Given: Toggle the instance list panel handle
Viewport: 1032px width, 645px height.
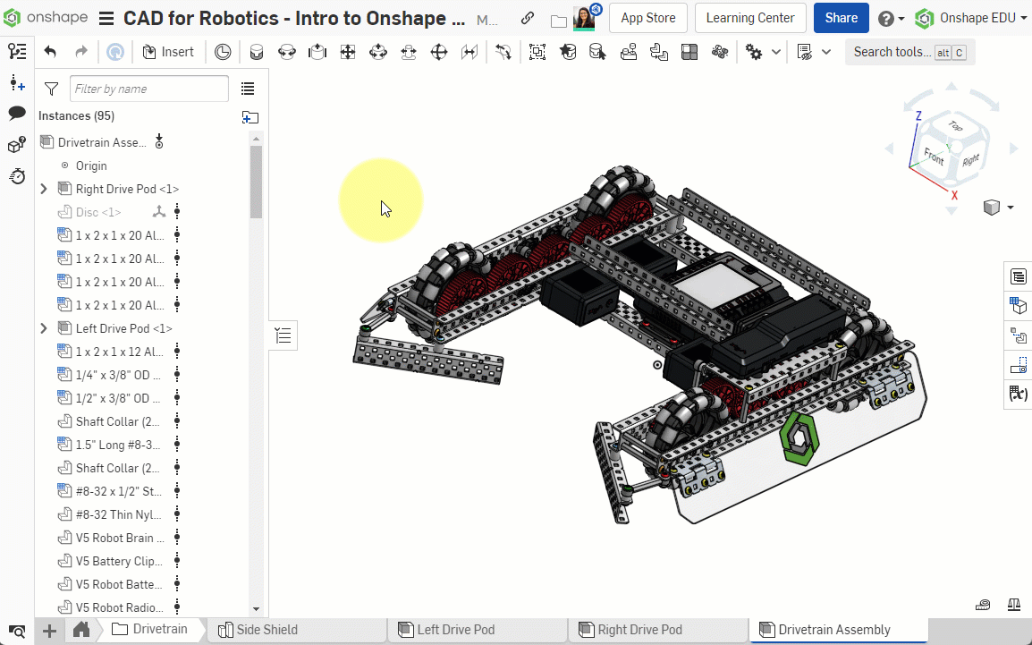Looking at the screenshot, I should click(283, 335).
